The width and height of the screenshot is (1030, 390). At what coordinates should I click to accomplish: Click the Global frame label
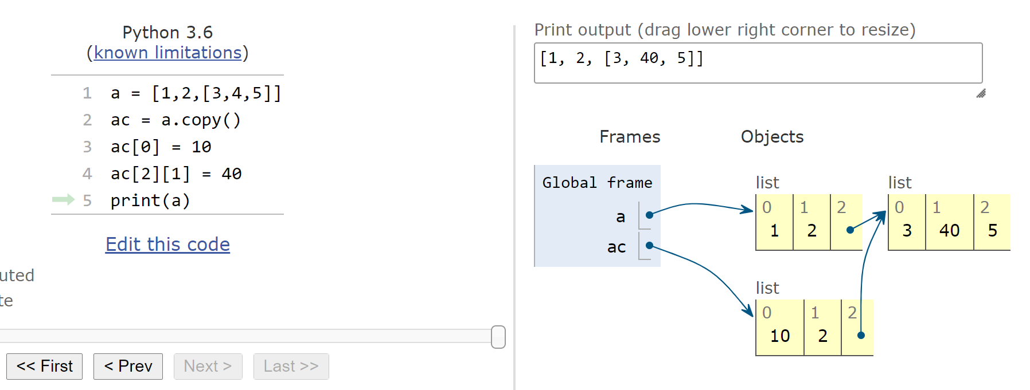tap(597, 183)
